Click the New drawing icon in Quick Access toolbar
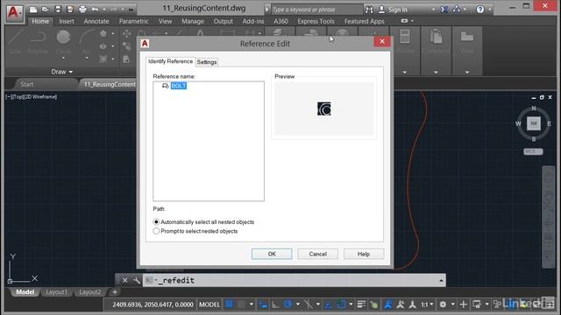561x315 pixels. coord(33,10)
